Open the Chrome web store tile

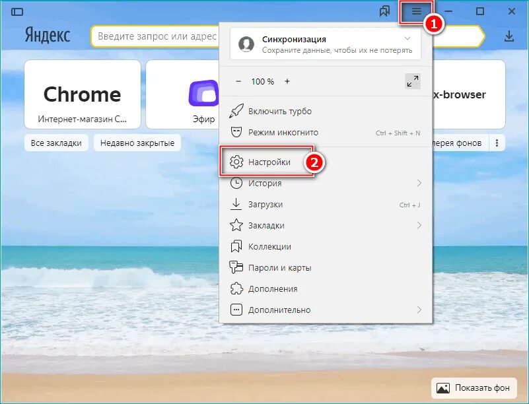[x=83, y=94]
